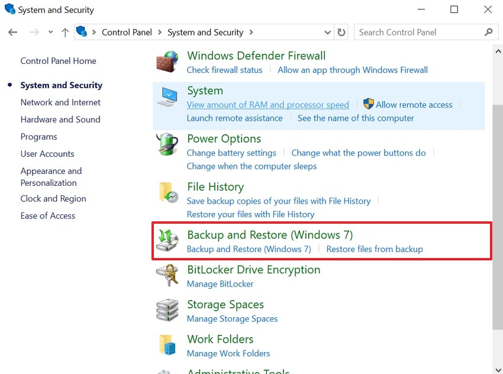The image size is (503, 374).
Task: Click View amount of RAM and processor speed
Action: click(267, 104)
